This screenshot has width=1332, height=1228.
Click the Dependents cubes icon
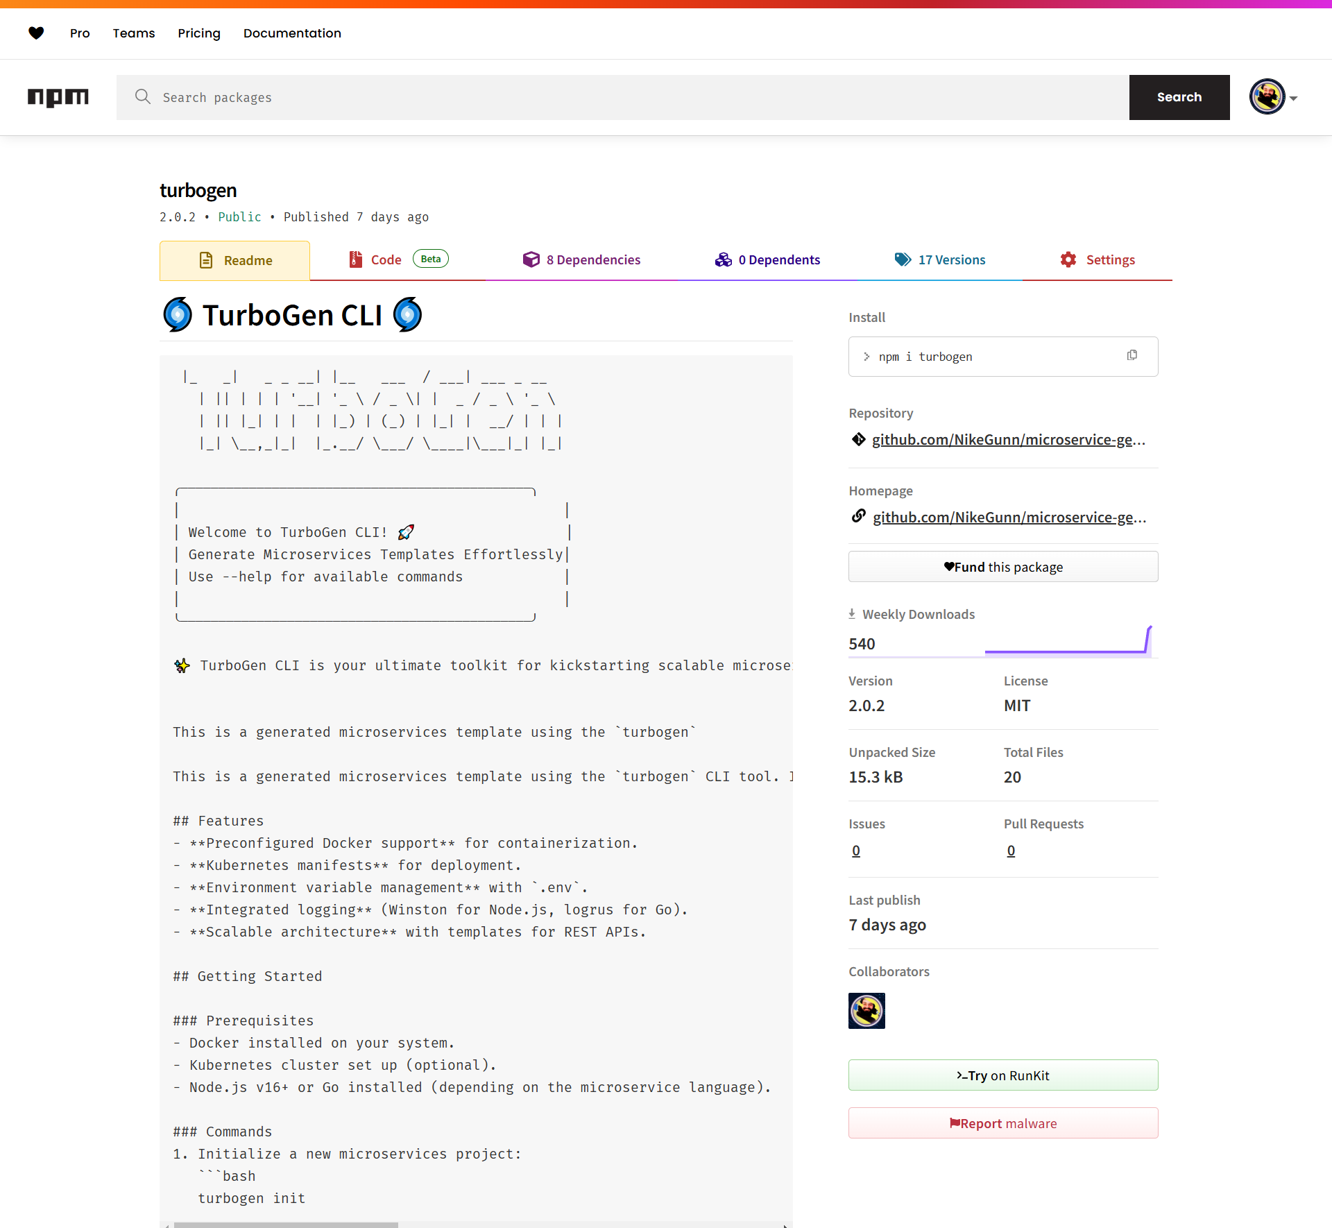tap(724, 259)
